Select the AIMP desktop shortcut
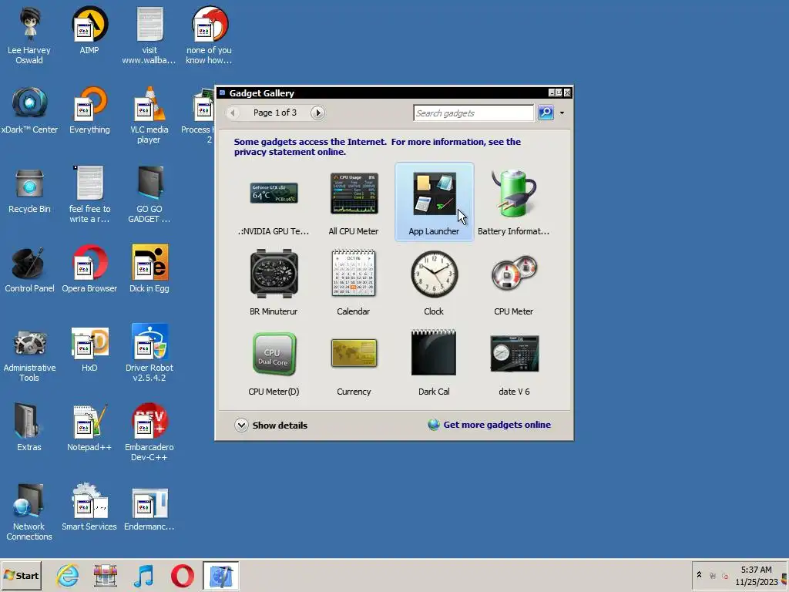 point(89,31)
